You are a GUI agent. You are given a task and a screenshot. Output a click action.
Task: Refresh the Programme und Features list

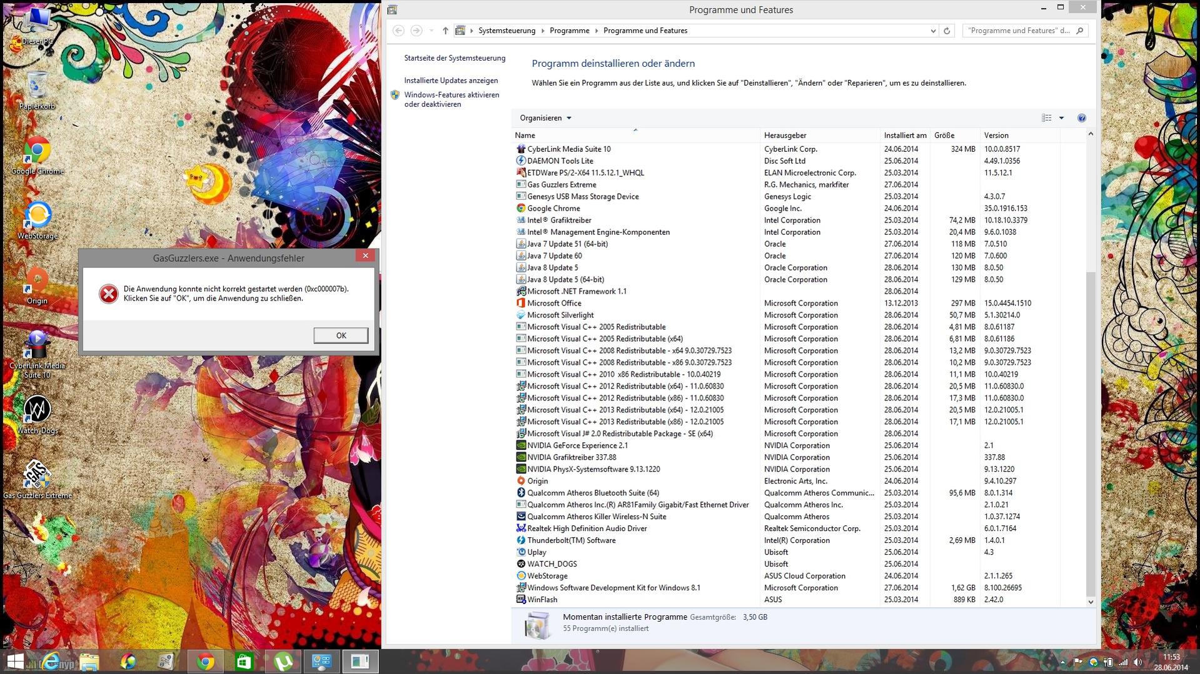pos(947,31)
